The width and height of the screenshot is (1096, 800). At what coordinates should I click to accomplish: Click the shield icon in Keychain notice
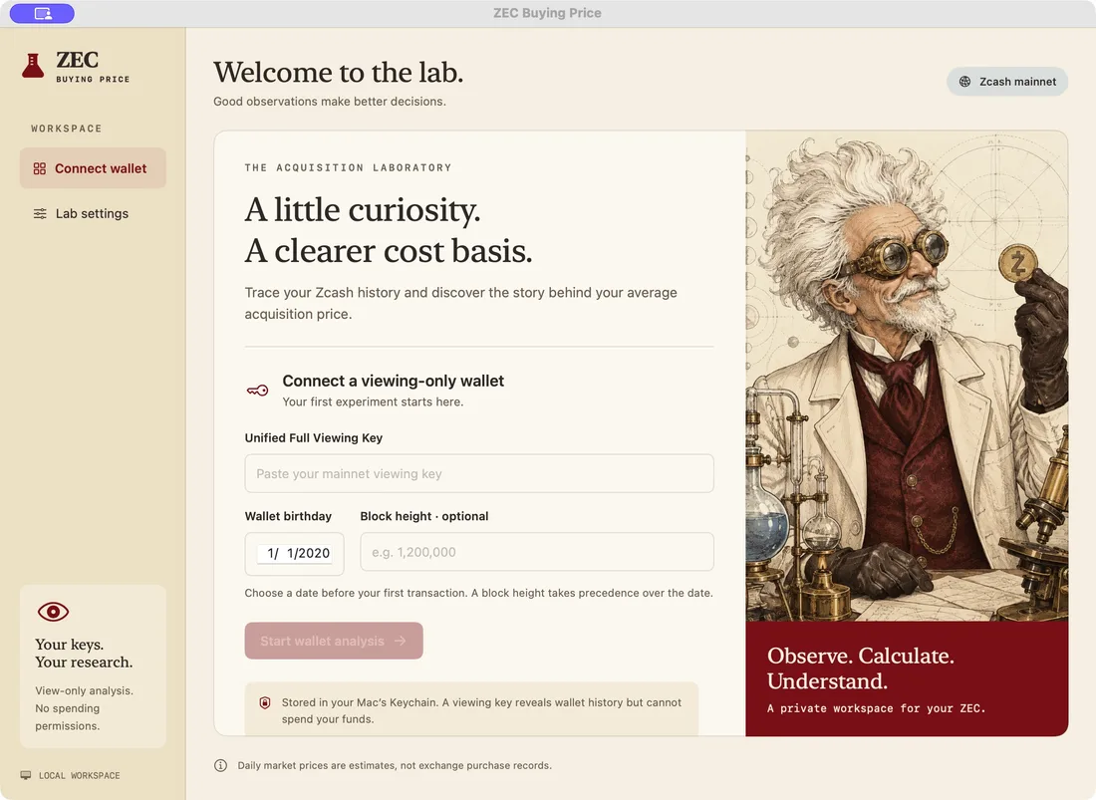coord(265,703)
